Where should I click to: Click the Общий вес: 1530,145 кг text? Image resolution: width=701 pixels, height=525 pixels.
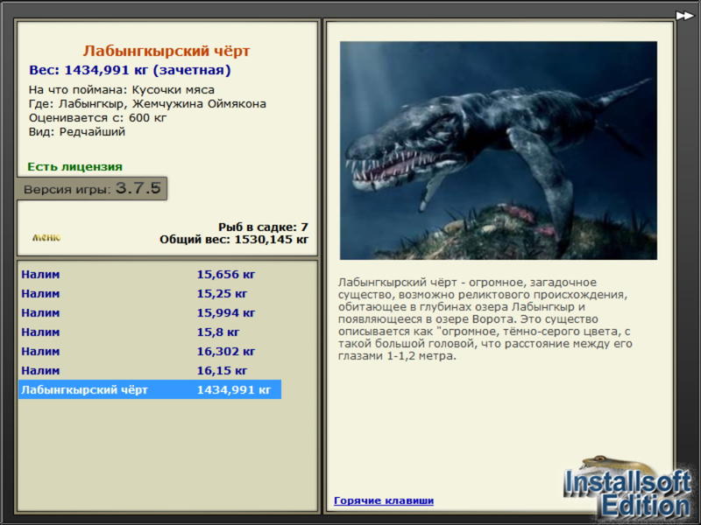(x=234, y=239)
